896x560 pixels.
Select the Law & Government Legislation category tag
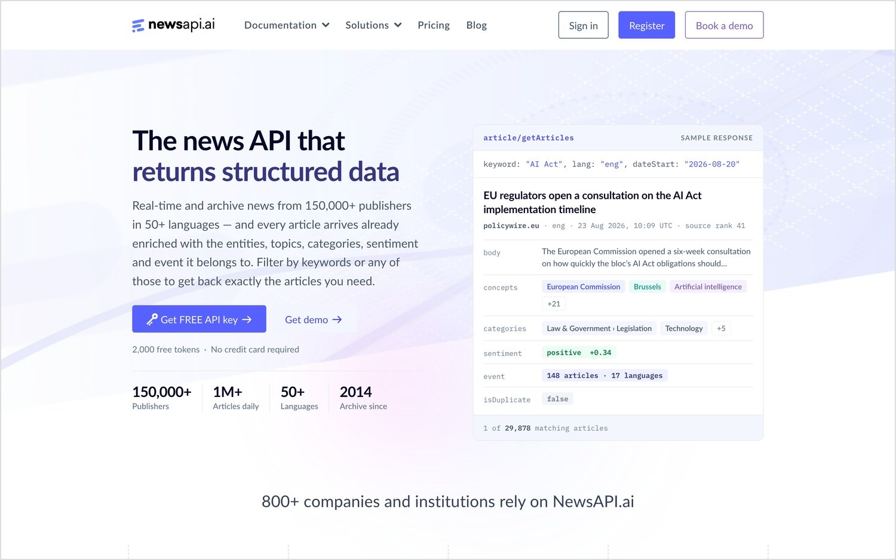599,328
